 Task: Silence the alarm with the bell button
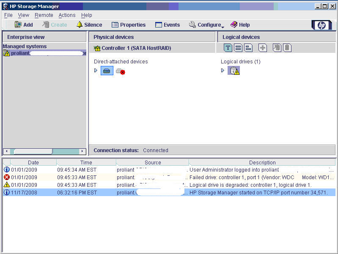tap(89, 25)
